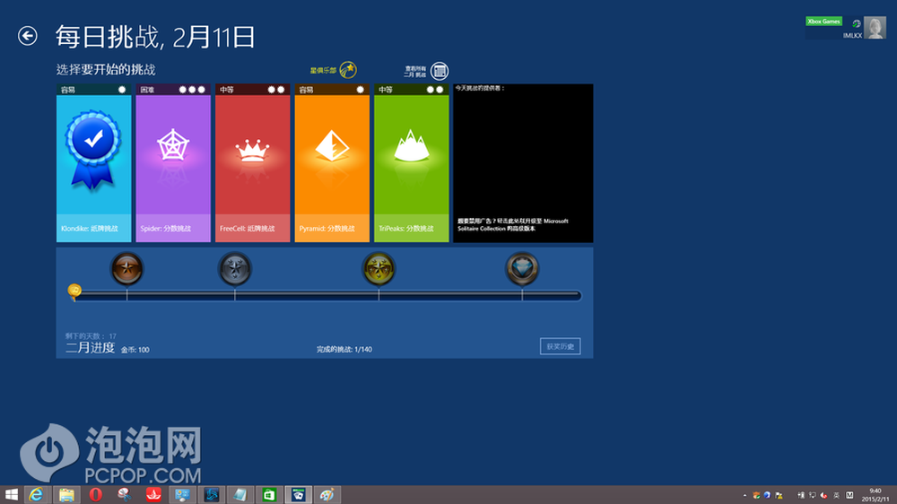Launch Opera browser from taskbar
Image resolution: width=897 pixels, height=504 pixels.
pos(96,495)
